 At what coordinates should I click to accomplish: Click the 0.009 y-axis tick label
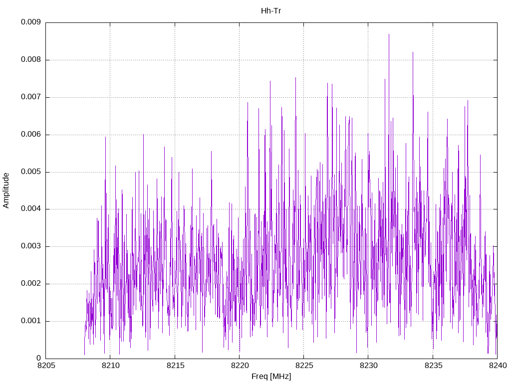pos(31,22)
